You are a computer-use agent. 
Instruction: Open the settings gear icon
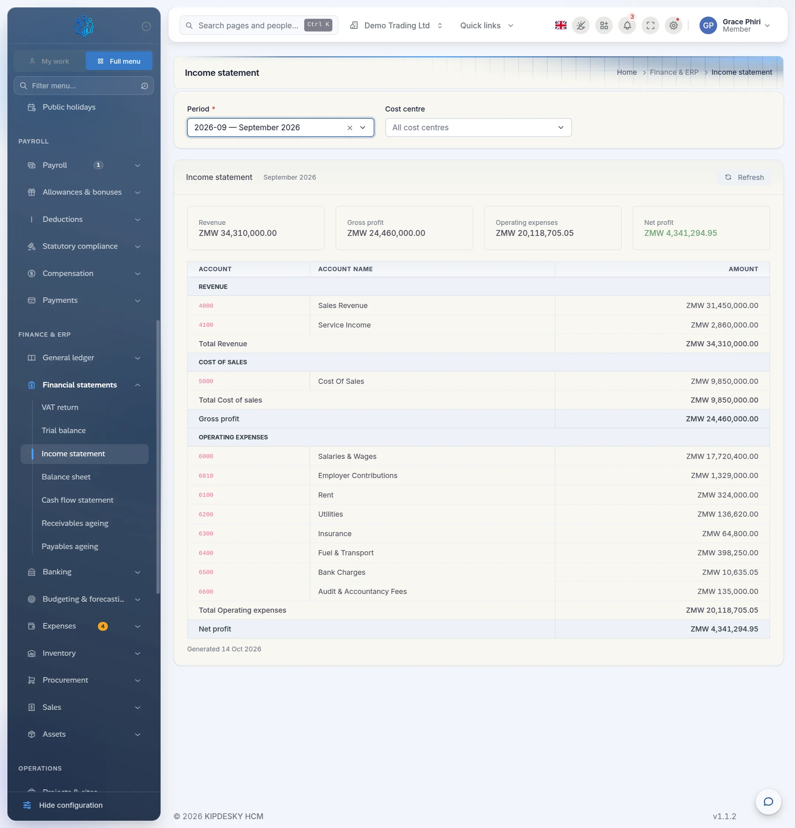pyautogui.click(x=673, y=25)
